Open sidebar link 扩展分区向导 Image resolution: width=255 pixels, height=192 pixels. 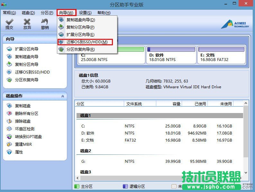tap(27, 49)
